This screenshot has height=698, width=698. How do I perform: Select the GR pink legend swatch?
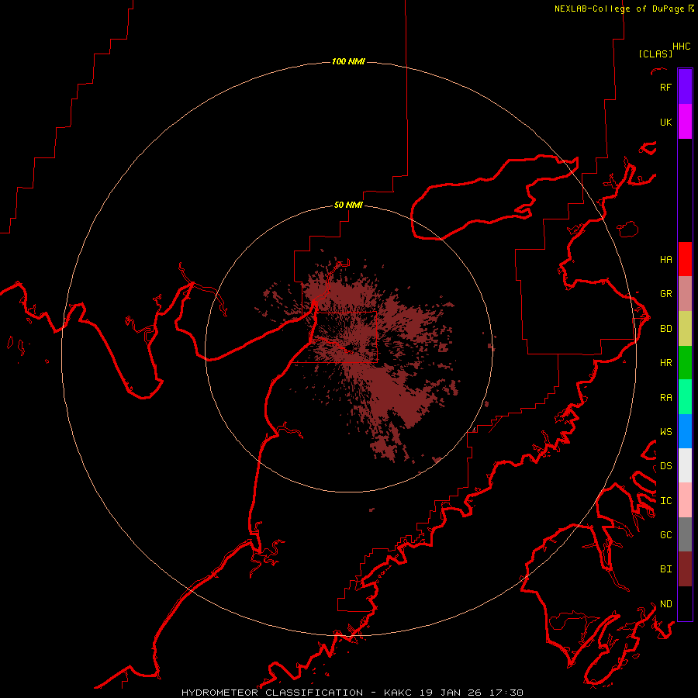pyautogui.click(x=685, y=294)
